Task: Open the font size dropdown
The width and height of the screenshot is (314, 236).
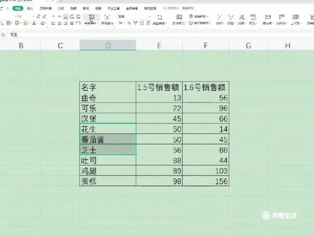Action: click(33, 16)
